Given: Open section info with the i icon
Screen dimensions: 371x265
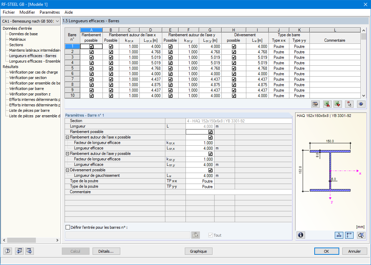Looking at the screenshot, I should coord(301,235).
